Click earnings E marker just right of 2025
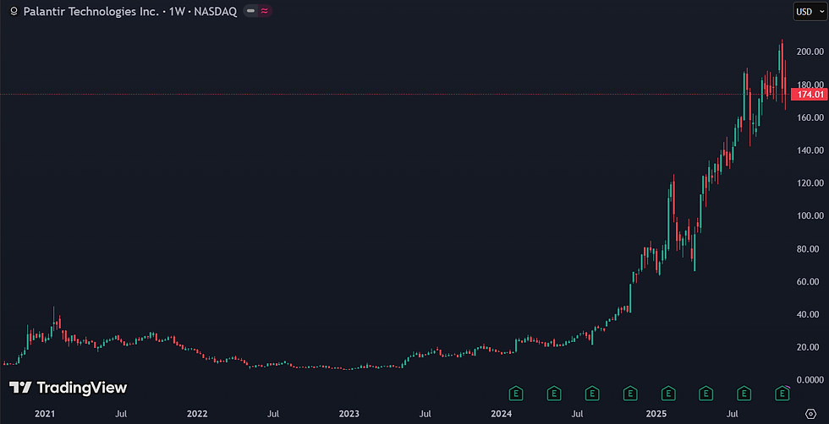Viewport: 829px width, 424px height. pyautogui.click(x=668, y=393)
